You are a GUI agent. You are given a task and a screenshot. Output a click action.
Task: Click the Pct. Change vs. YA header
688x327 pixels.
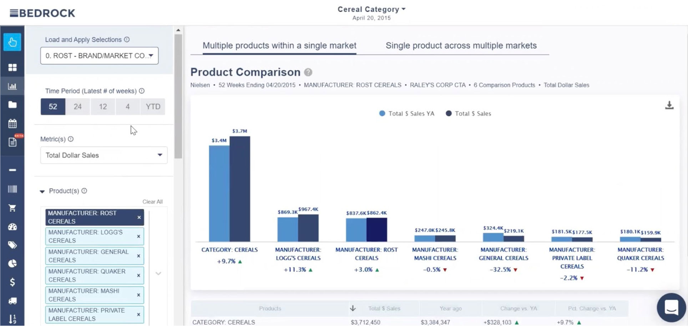[x=592, y=308]
